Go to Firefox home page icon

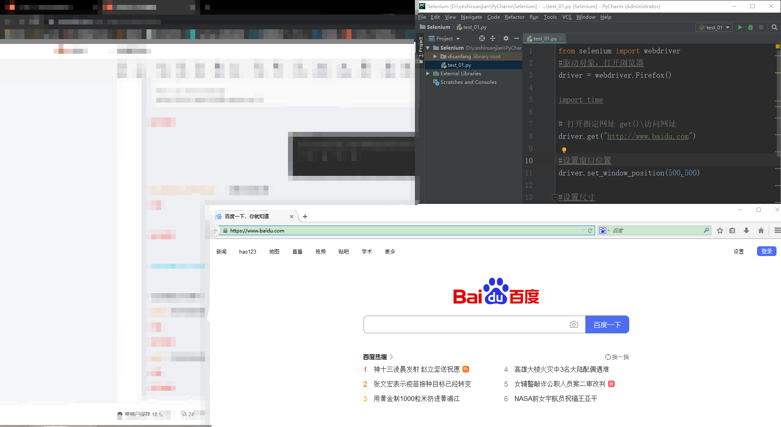(x=761, y=230)
